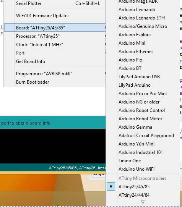Select Burn Bootloader
182x207 pixels.
(x=55, y=82)
